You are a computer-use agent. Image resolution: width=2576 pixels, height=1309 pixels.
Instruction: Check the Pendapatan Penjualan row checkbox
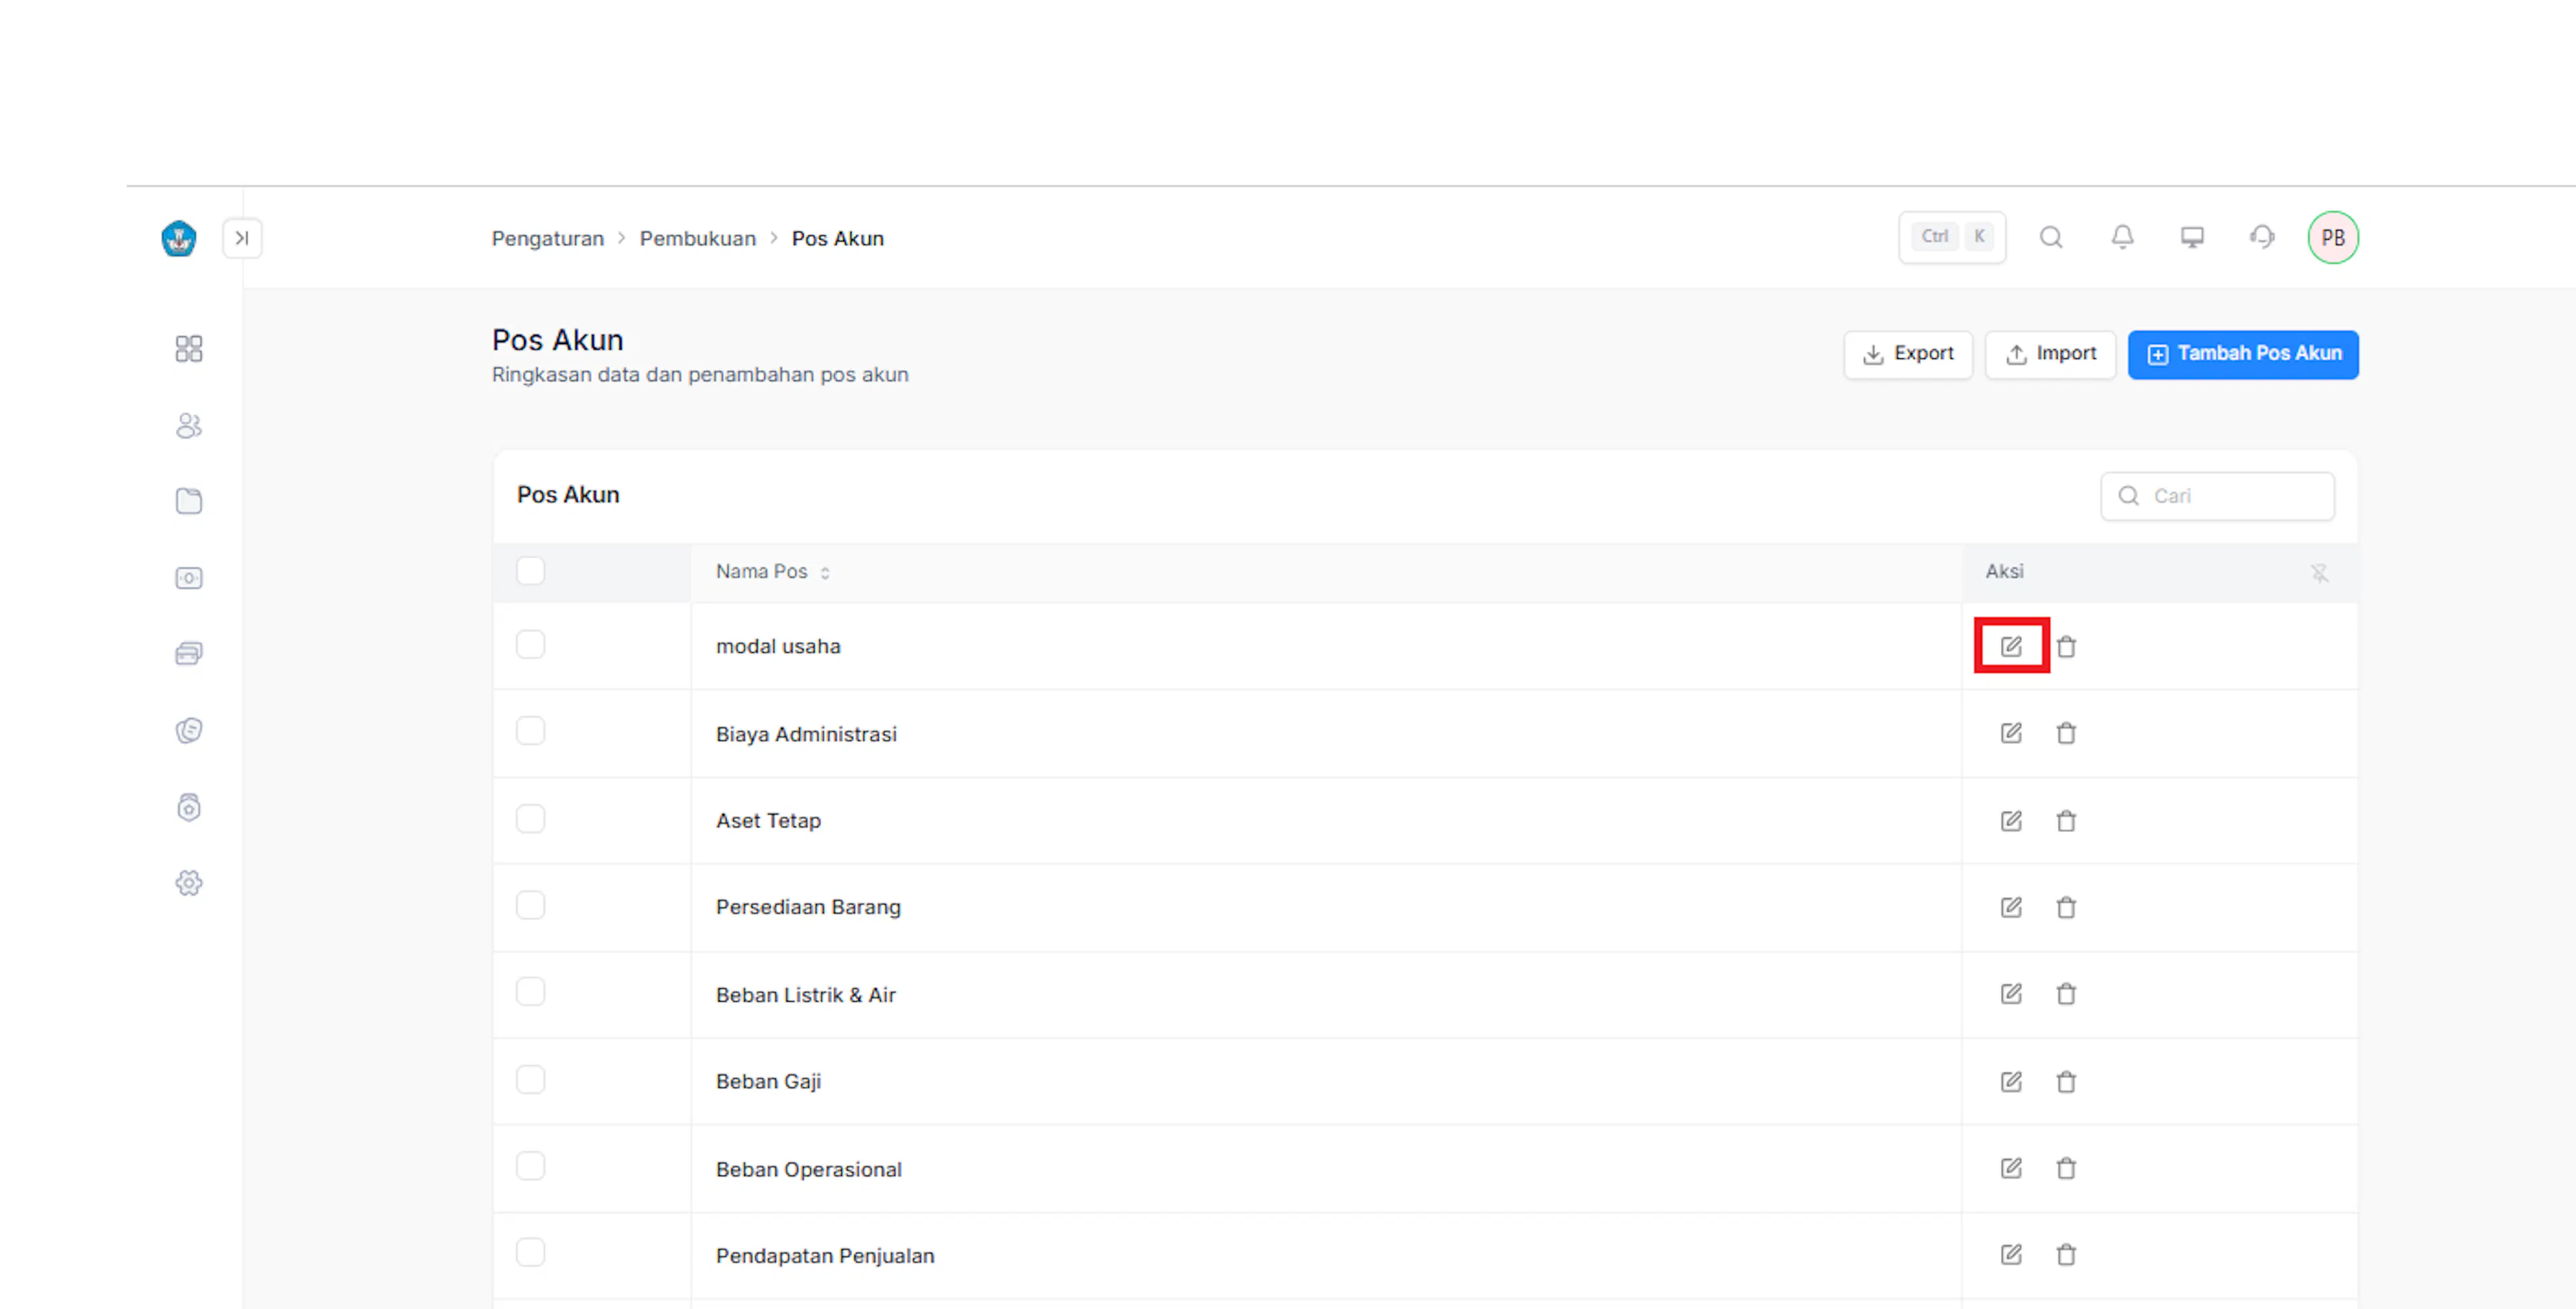coord(530,1252)
